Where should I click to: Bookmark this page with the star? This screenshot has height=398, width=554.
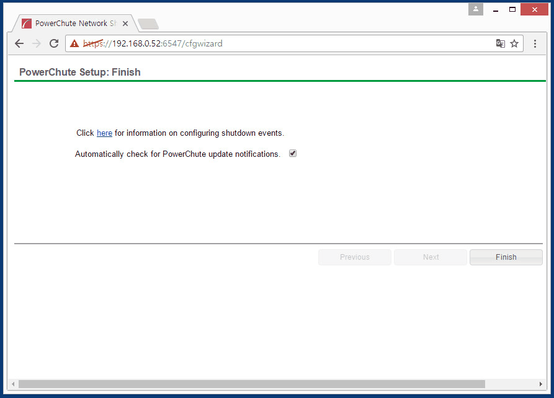(x=514, y=43)
